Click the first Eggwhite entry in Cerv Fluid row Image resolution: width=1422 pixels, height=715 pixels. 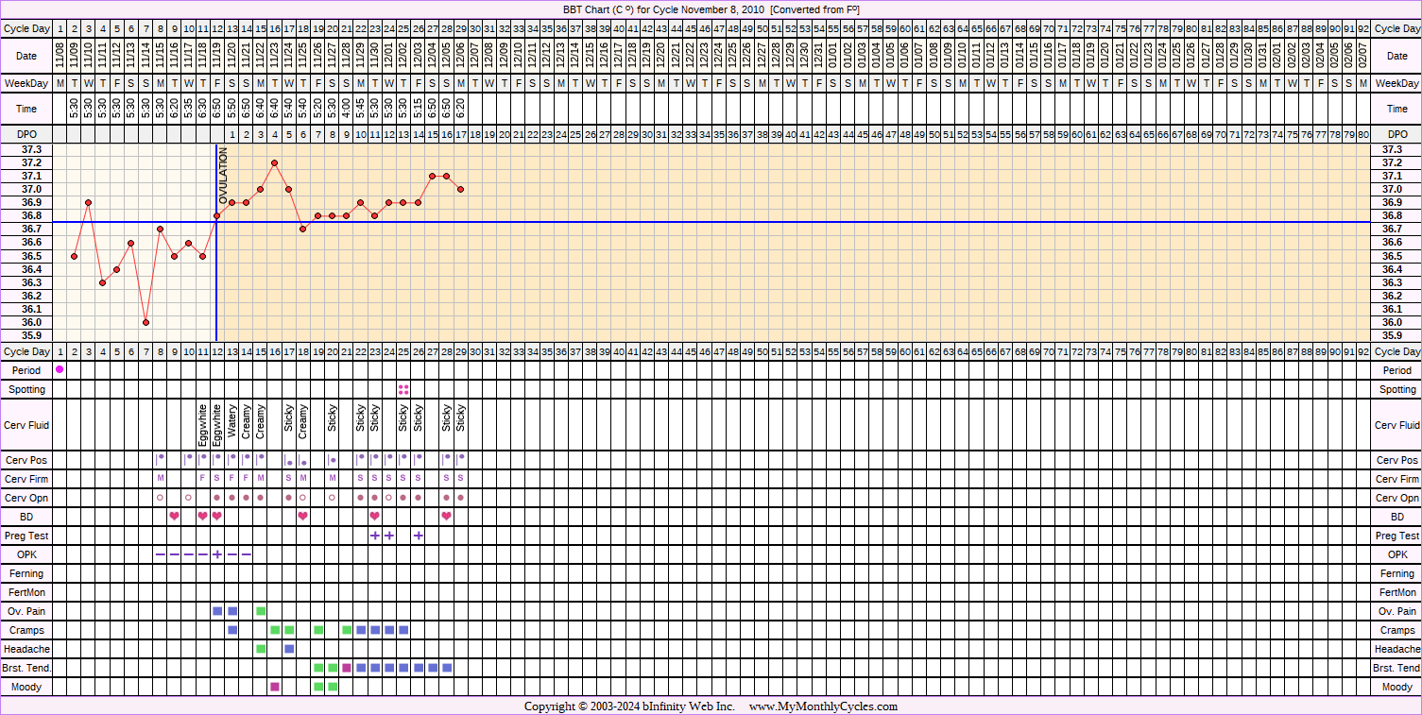(203, 425)
